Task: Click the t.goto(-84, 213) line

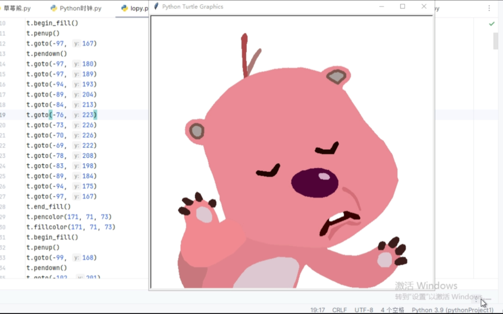Action: pos(61,104)
